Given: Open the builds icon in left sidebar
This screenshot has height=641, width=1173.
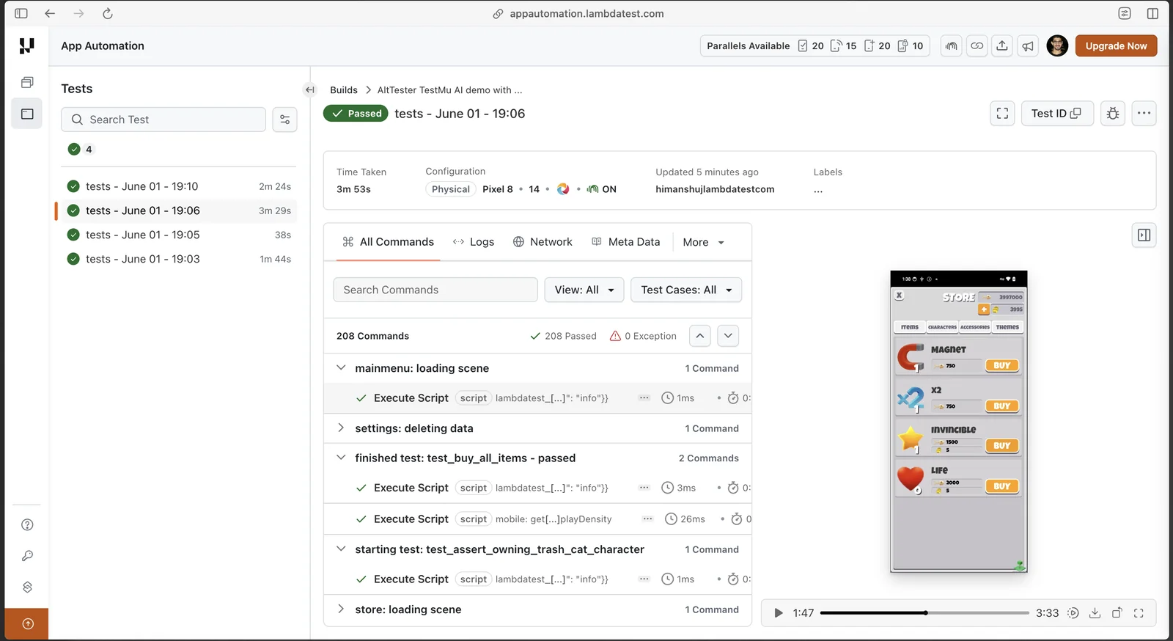Looking at the screenshot, I should 27,82.
